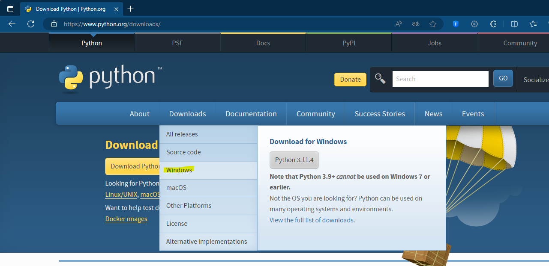Viewport: 549px width, 266px height.
Task: Open the News nav menu
Action: [x=434, y=114]
